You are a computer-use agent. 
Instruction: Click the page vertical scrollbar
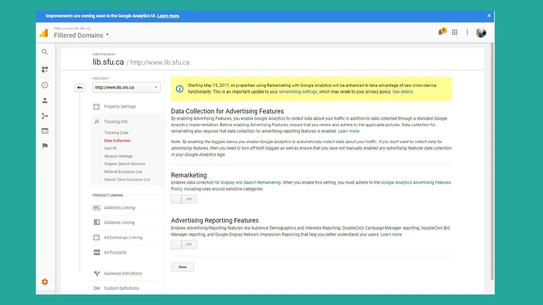tap(492, 162)
